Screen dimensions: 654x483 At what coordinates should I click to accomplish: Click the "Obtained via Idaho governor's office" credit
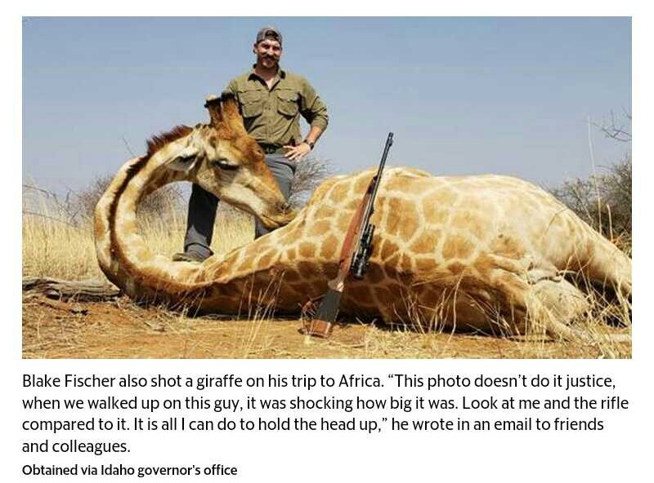pos(130,470)
